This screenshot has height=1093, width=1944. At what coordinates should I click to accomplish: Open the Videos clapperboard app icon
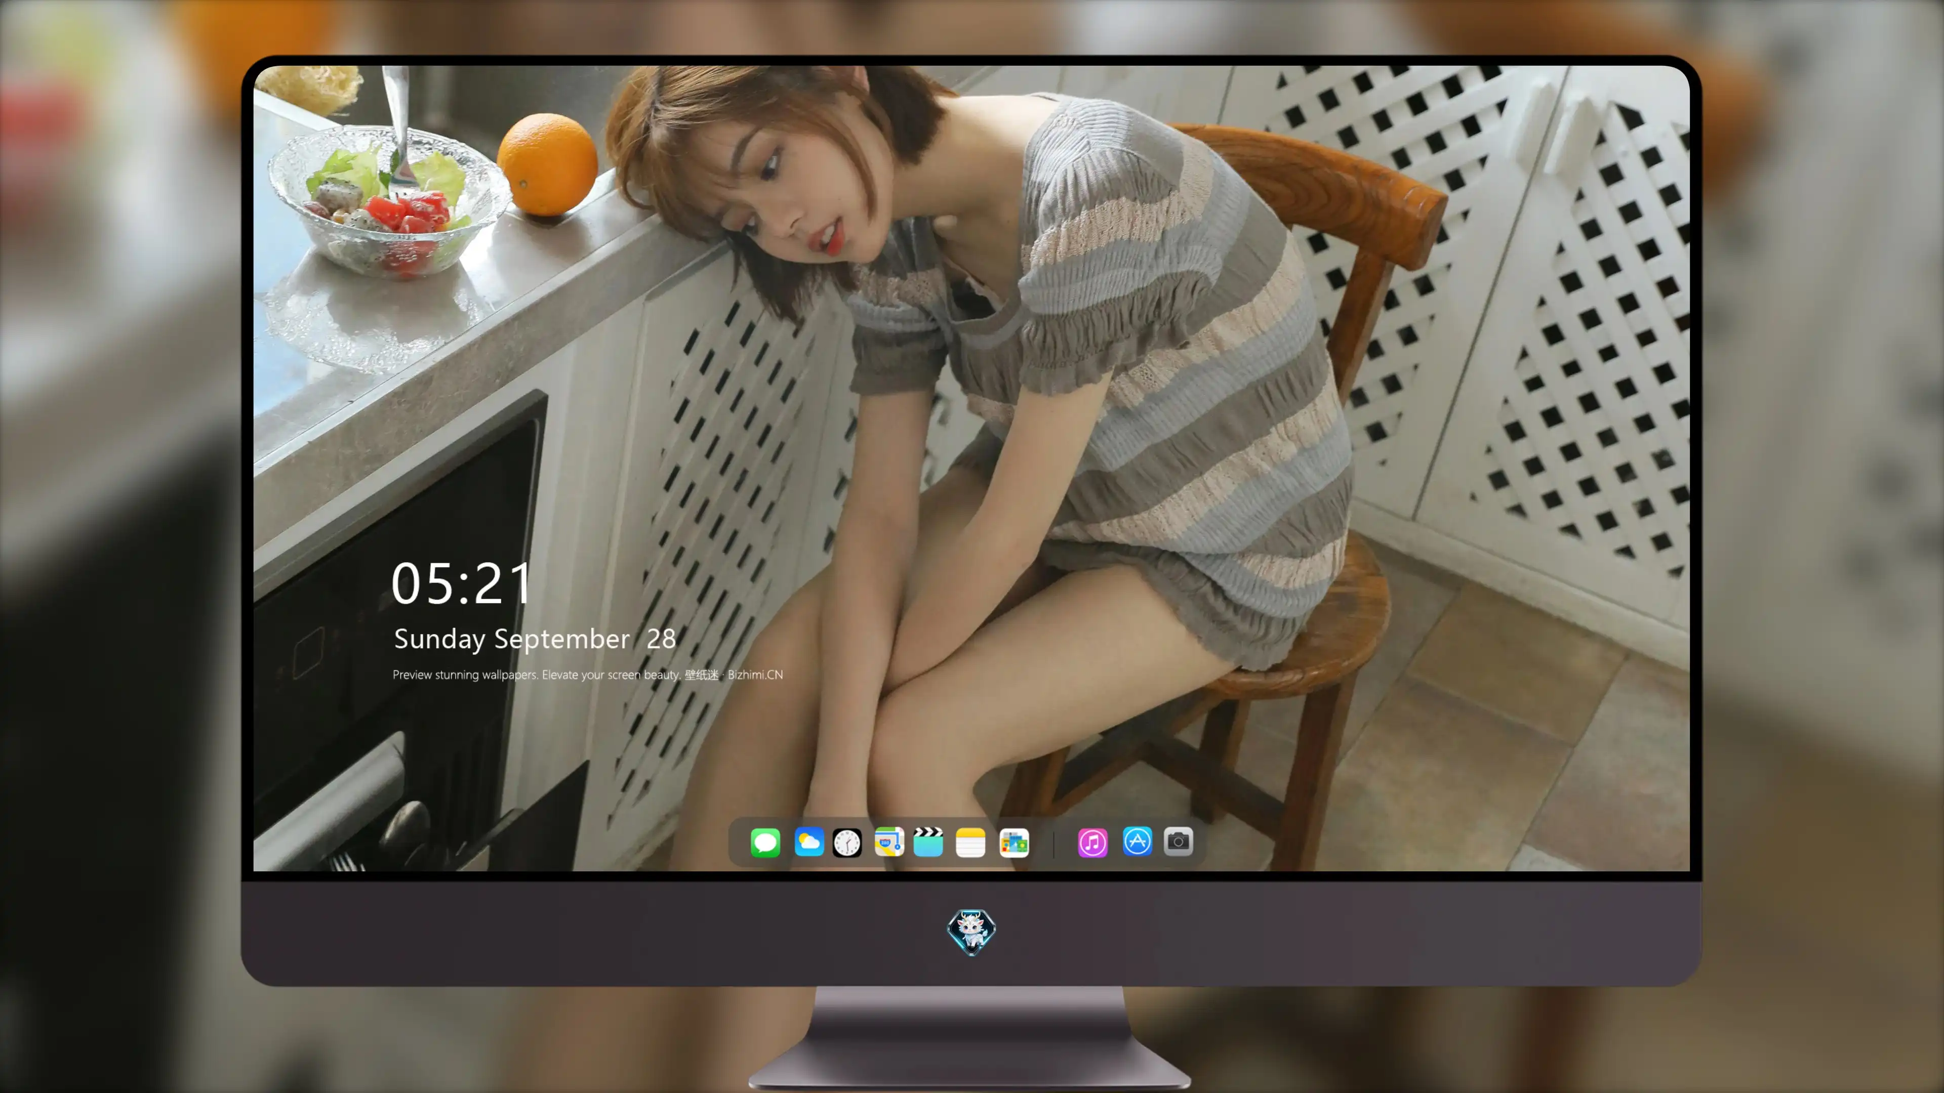coord(928,842)
